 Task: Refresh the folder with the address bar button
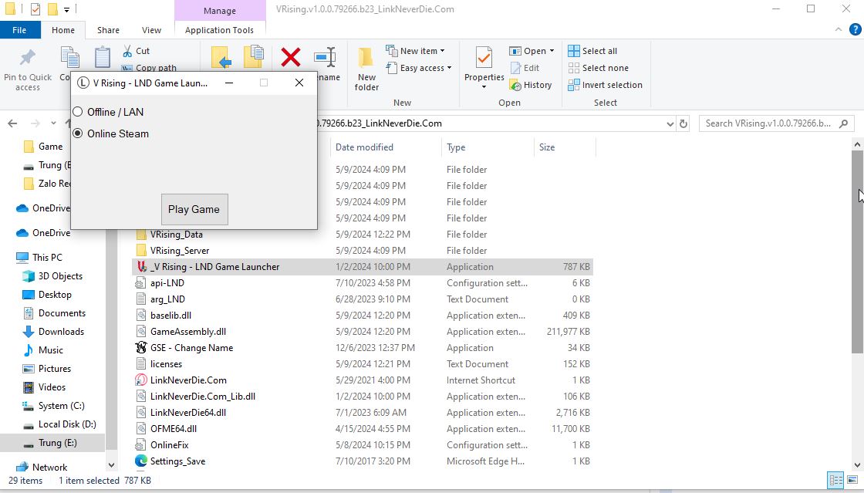[683, 123]
